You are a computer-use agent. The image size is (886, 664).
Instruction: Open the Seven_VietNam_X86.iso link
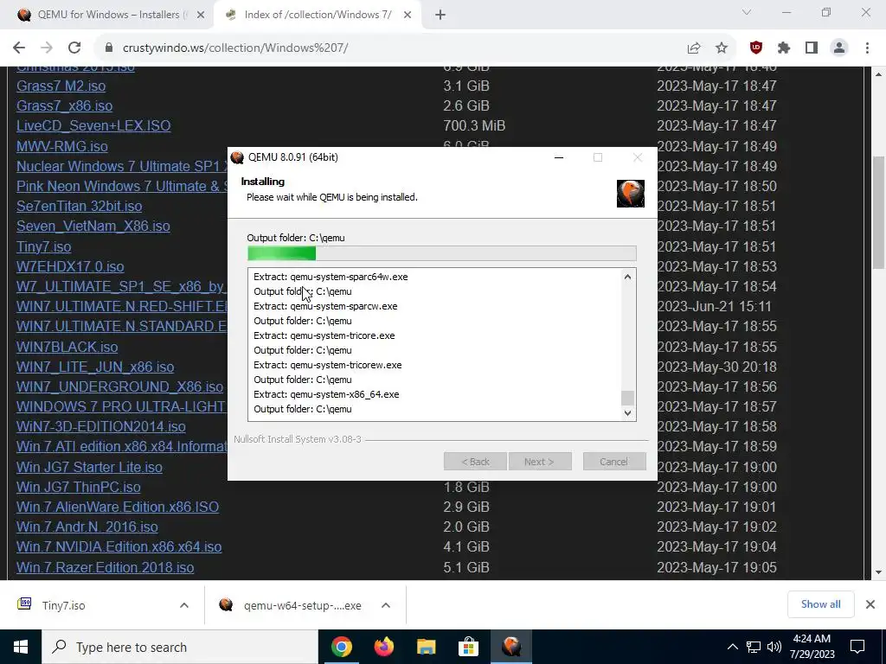[93, 226]
